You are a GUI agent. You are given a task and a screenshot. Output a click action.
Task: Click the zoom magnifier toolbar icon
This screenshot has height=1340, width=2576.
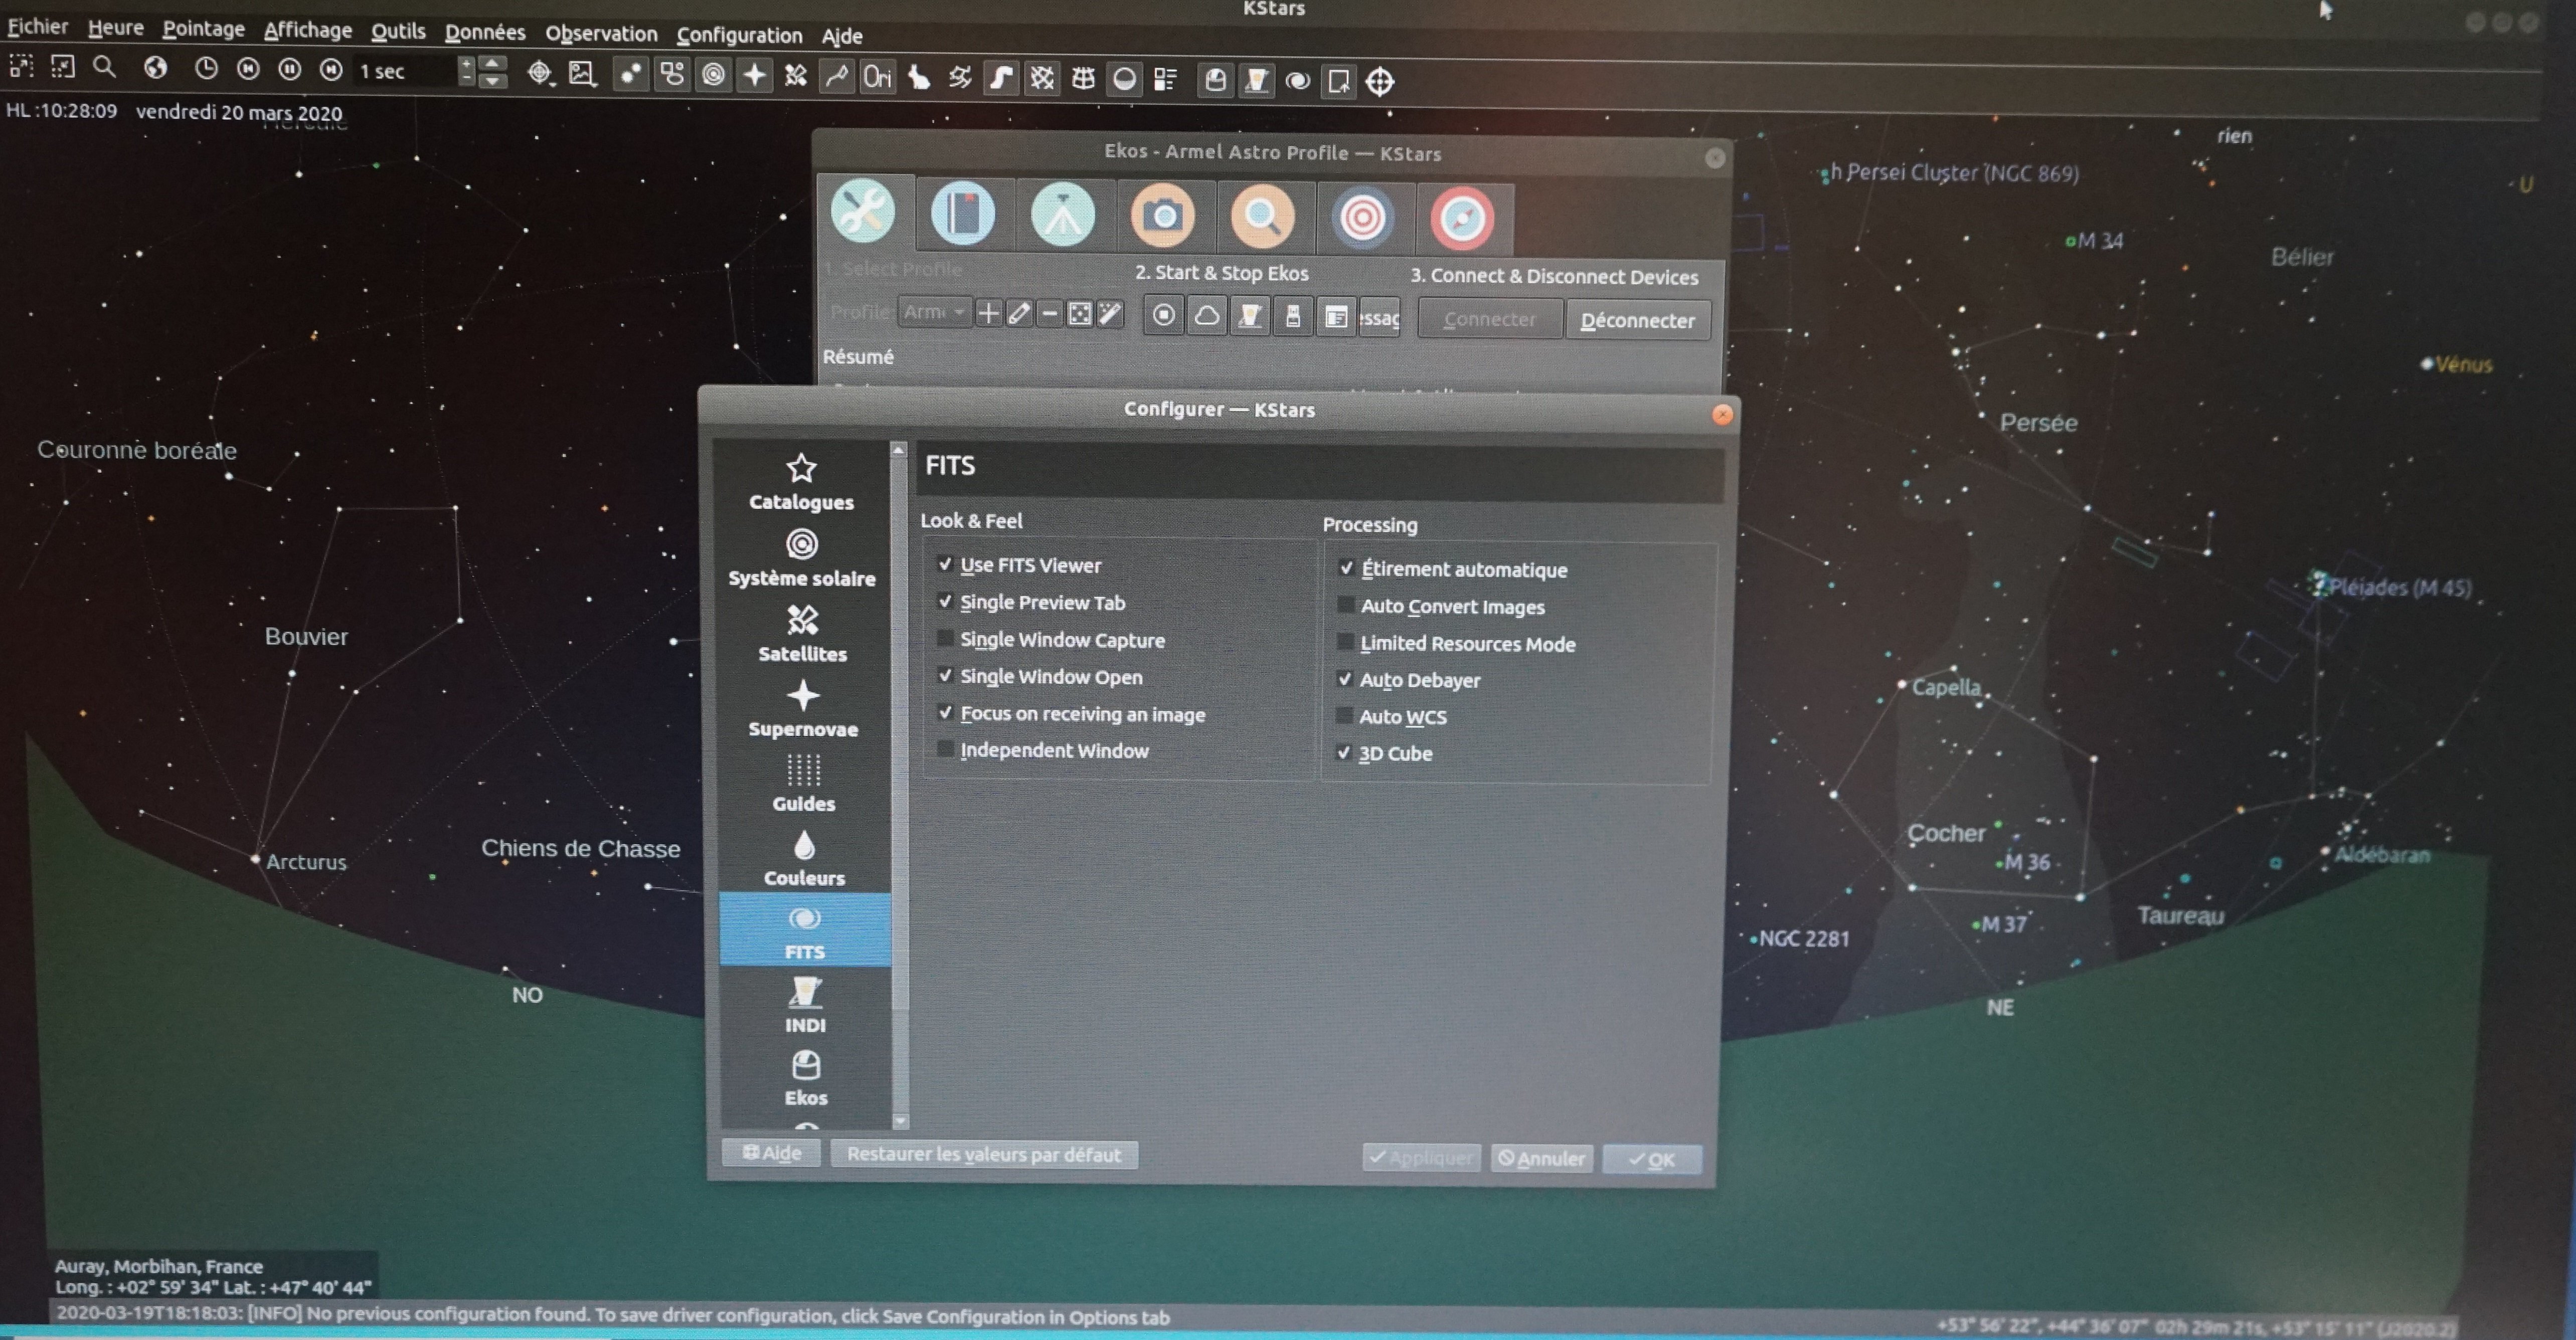[104, 68]
